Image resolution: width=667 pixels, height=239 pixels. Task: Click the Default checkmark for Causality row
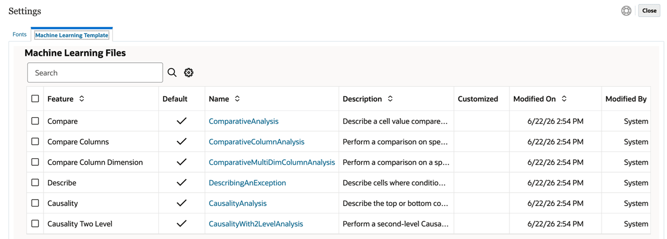[181, 203]
